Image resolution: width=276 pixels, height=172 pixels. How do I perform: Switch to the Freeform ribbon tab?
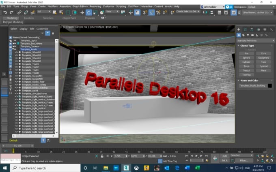[29, 18]
